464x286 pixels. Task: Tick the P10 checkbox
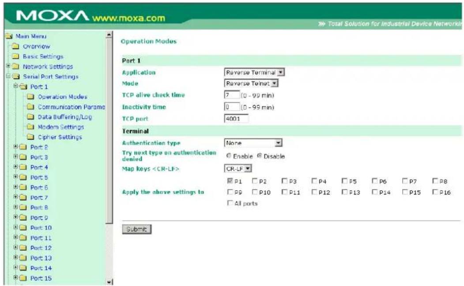click(x=255, y=192)
